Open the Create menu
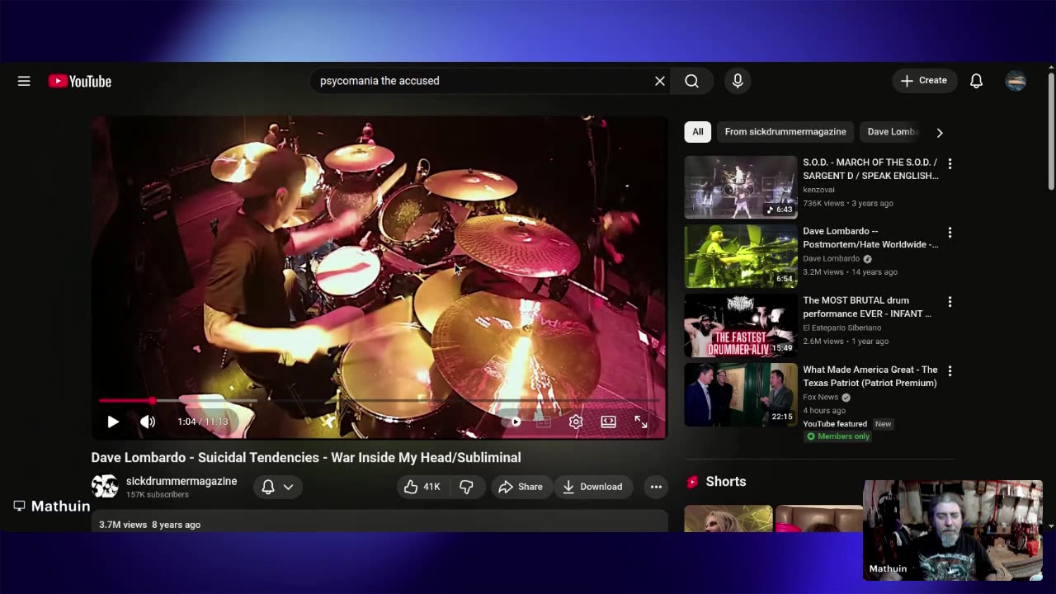The width and height of the screenshot is (1056, 594). click(924, 81)
